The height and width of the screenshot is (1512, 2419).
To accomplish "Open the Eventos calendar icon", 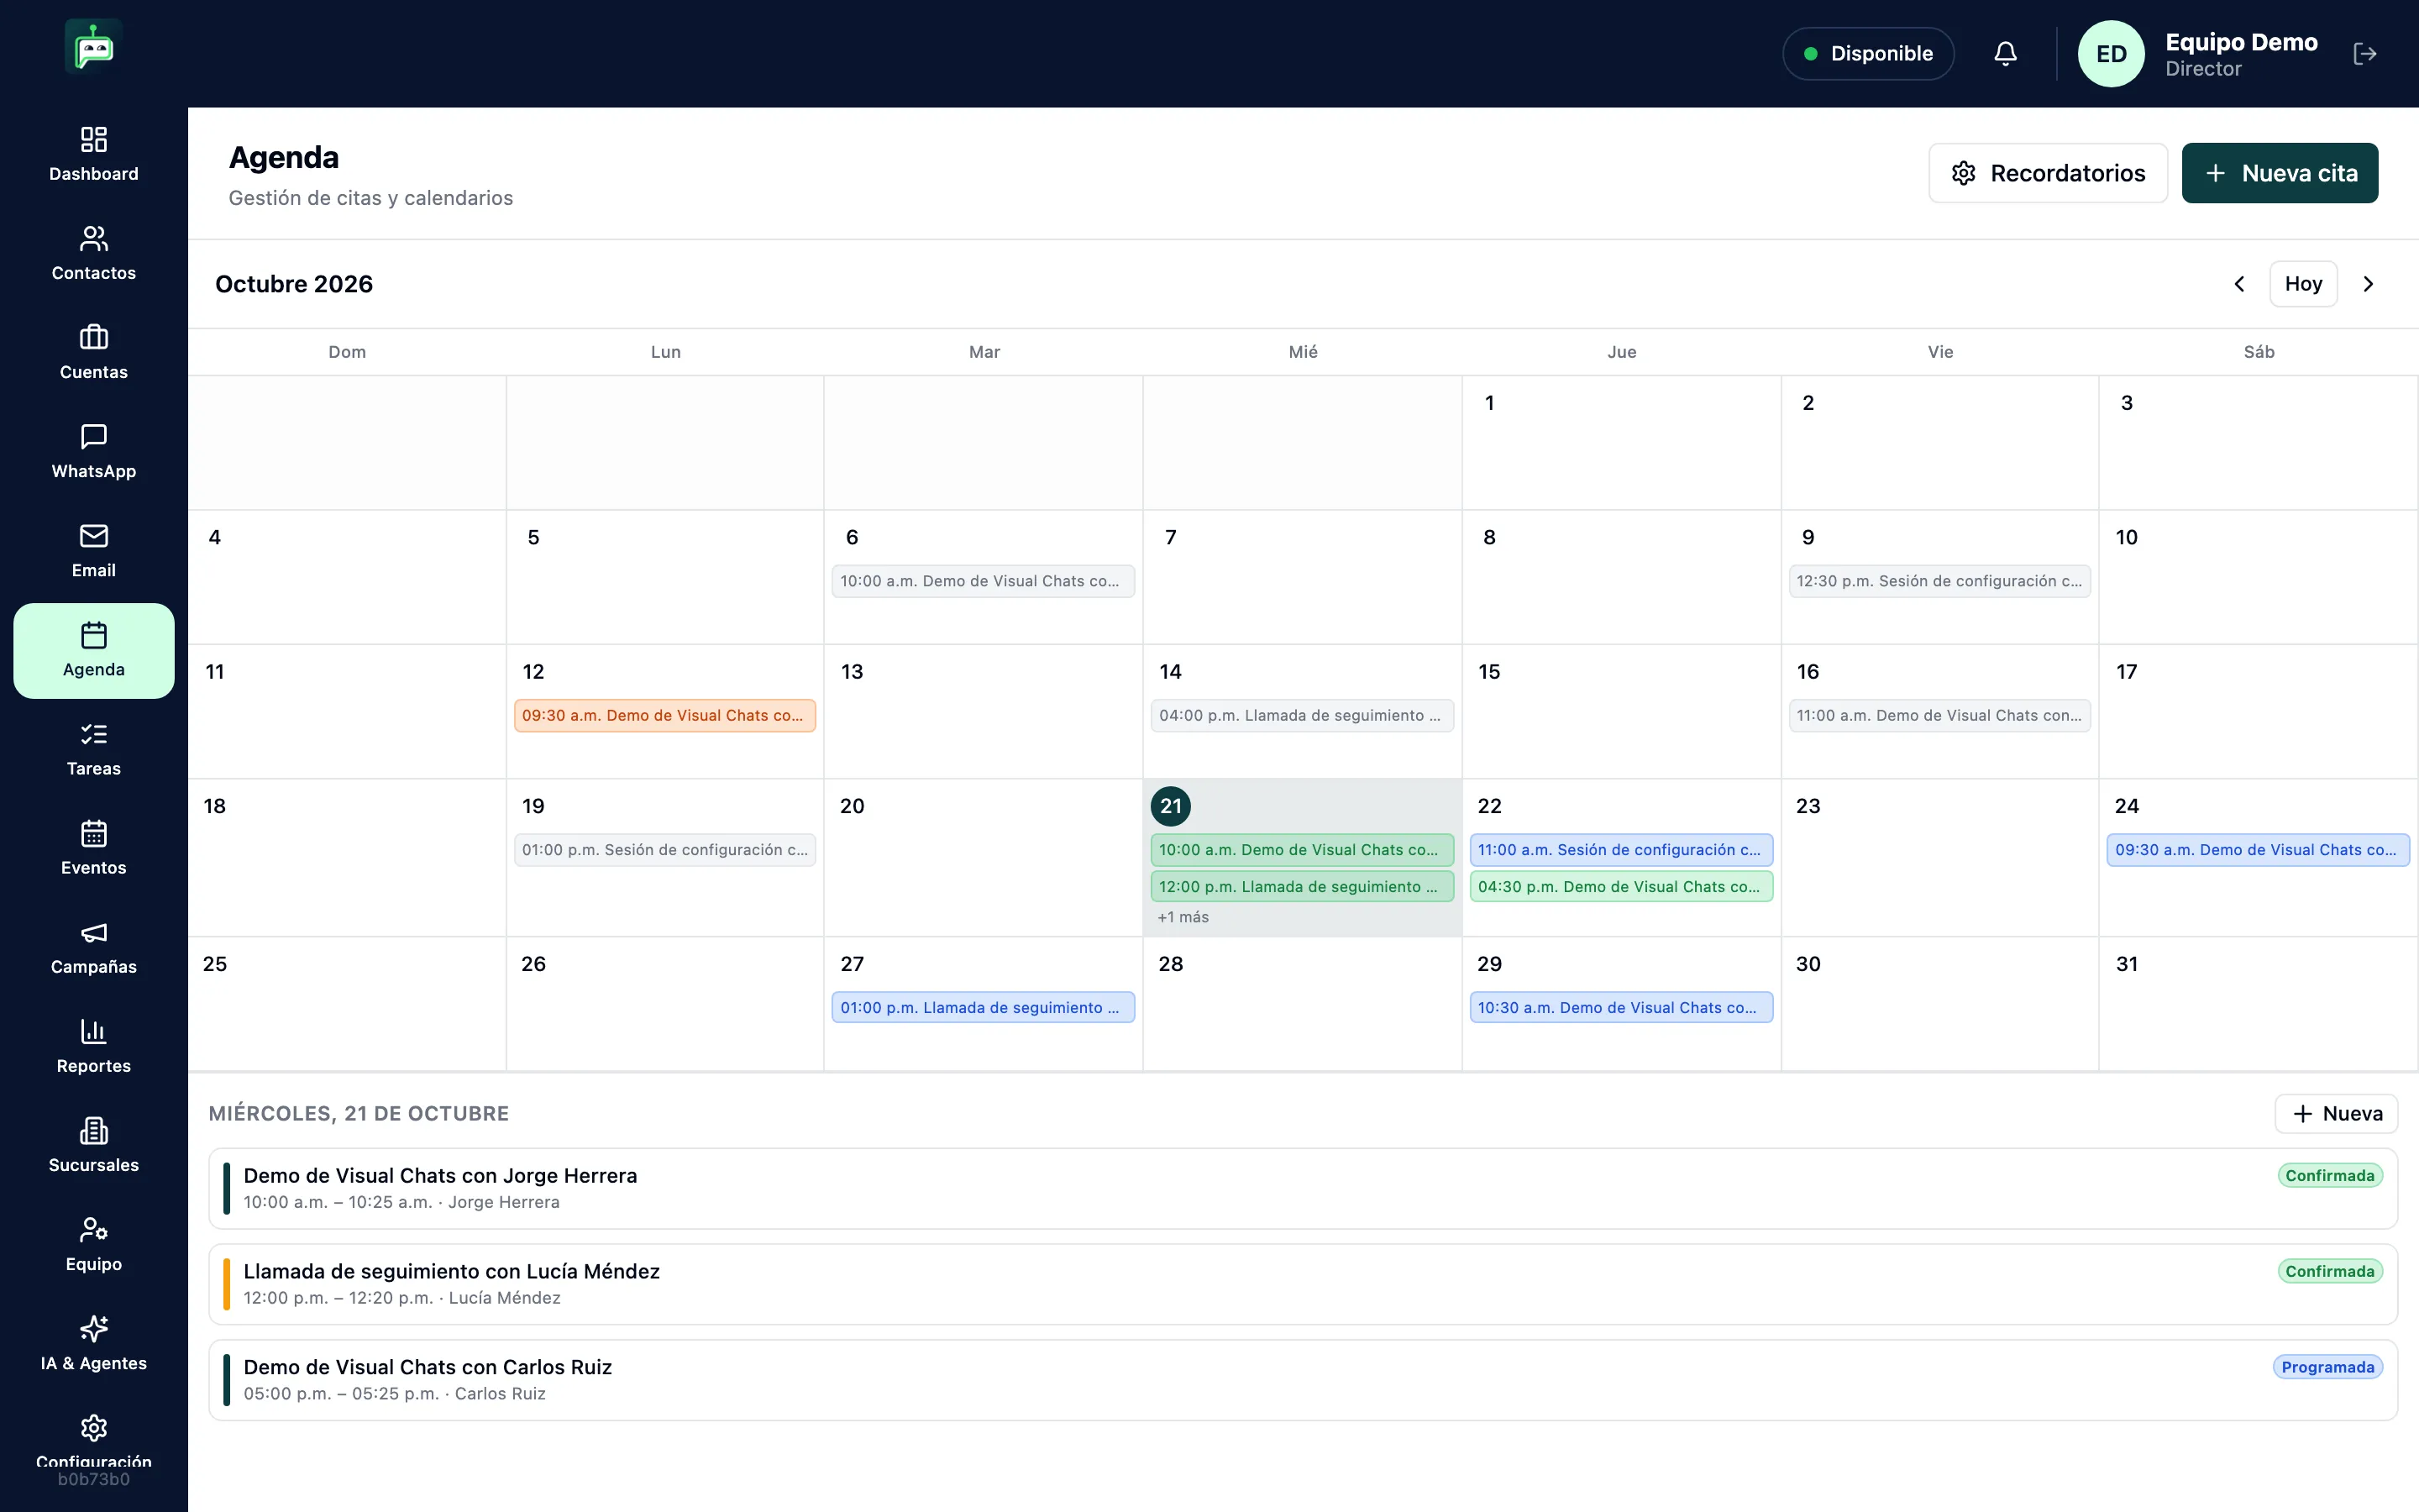I will click(94, 848).
